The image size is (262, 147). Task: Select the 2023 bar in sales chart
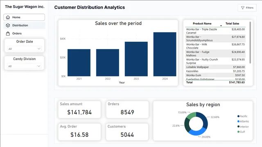pos(136,59)
